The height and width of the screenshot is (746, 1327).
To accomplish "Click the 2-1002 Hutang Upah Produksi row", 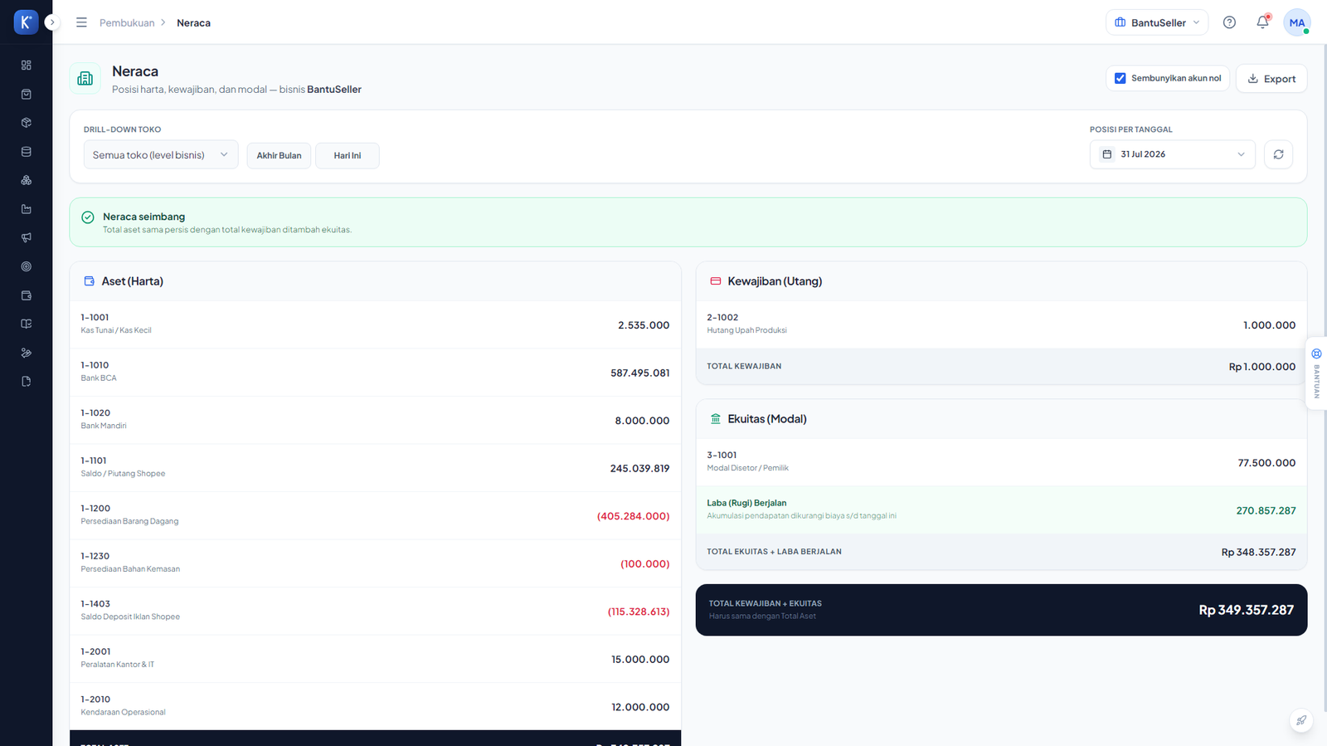I will [x=1001, y=324].
